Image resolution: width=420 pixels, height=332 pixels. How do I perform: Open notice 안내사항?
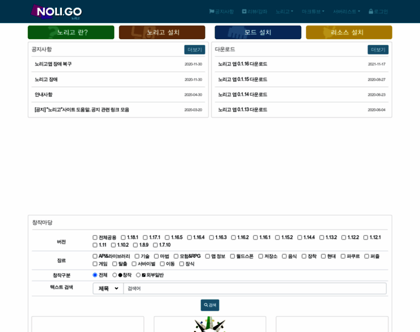44,95
